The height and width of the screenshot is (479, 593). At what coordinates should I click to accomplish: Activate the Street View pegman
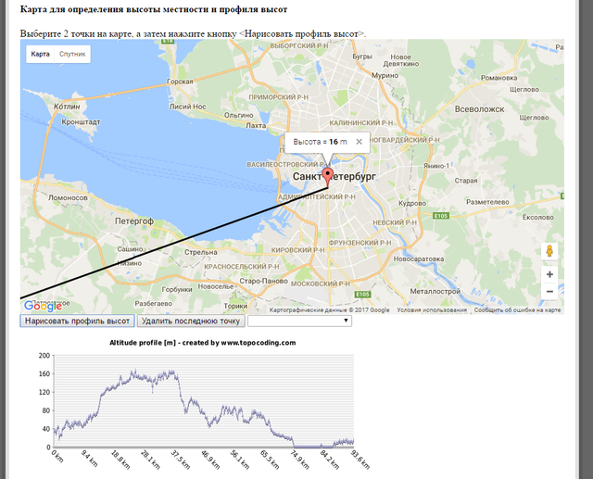549,251
